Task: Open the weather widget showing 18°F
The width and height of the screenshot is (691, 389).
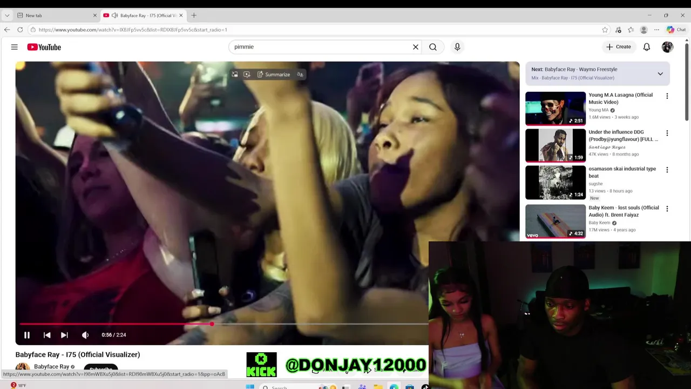Action: point(18,385)
